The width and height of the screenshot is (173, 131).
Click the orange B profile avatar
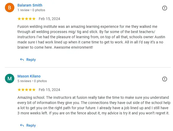[10, 8]
